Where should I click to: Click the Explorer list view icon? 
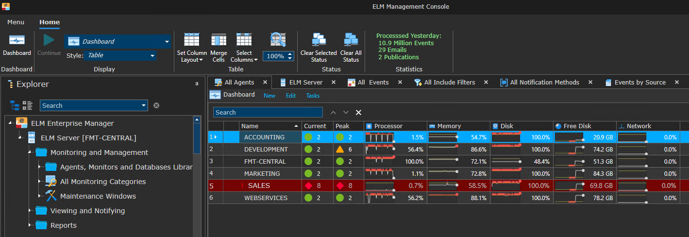(27, 105)
